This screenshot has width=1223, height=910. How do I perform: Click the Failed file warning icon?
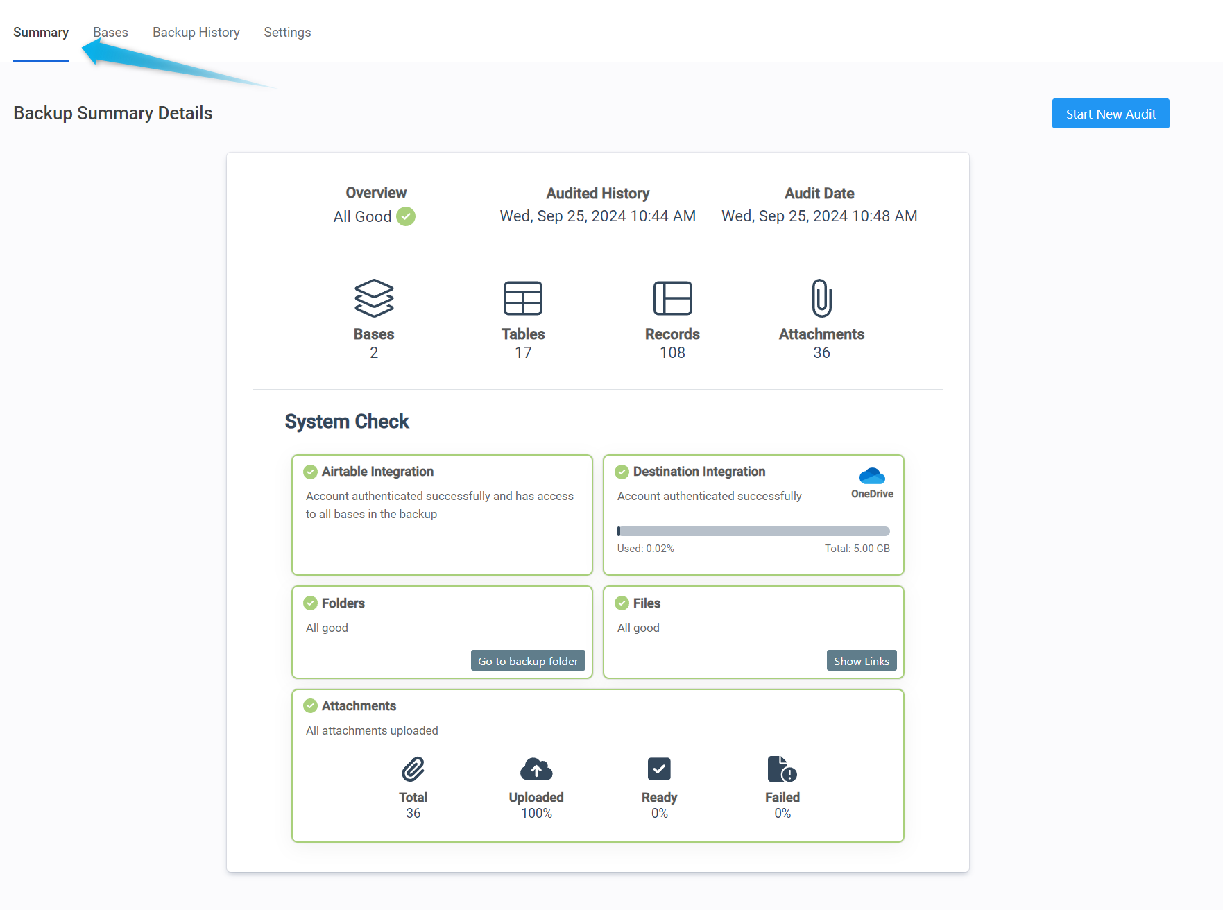pos(782,769)
